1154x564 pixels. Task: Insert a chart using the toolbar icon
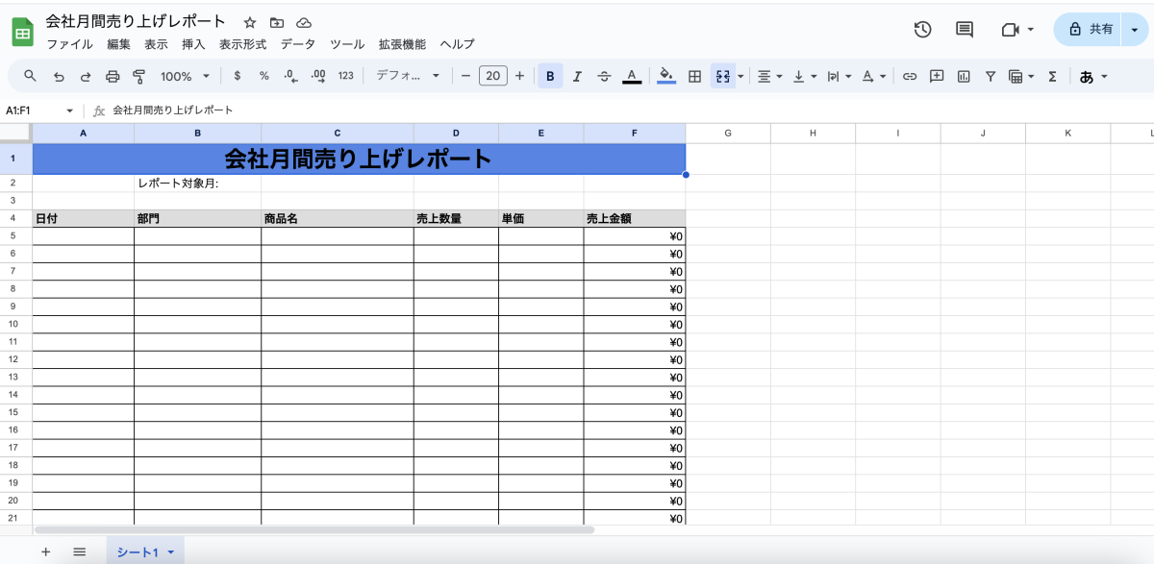coord(964,76)
